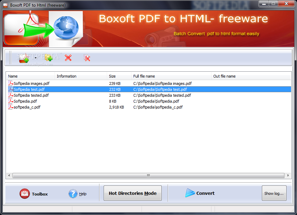Click the horizontal scrollbar left arrow
Image resolution: width=297 pixels, height=215 pixels.
tap(9, 175)
